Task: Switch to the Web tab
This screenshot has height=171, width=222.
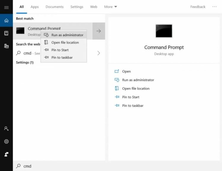Action: point(94,7)
